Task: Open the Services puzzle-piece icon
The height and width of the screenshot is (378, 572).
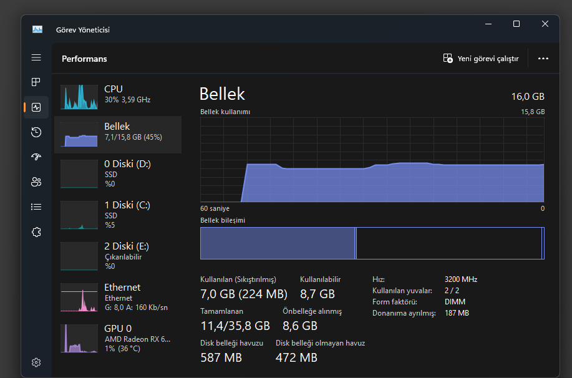Action: pyautogui.click(x=36, y=232)
